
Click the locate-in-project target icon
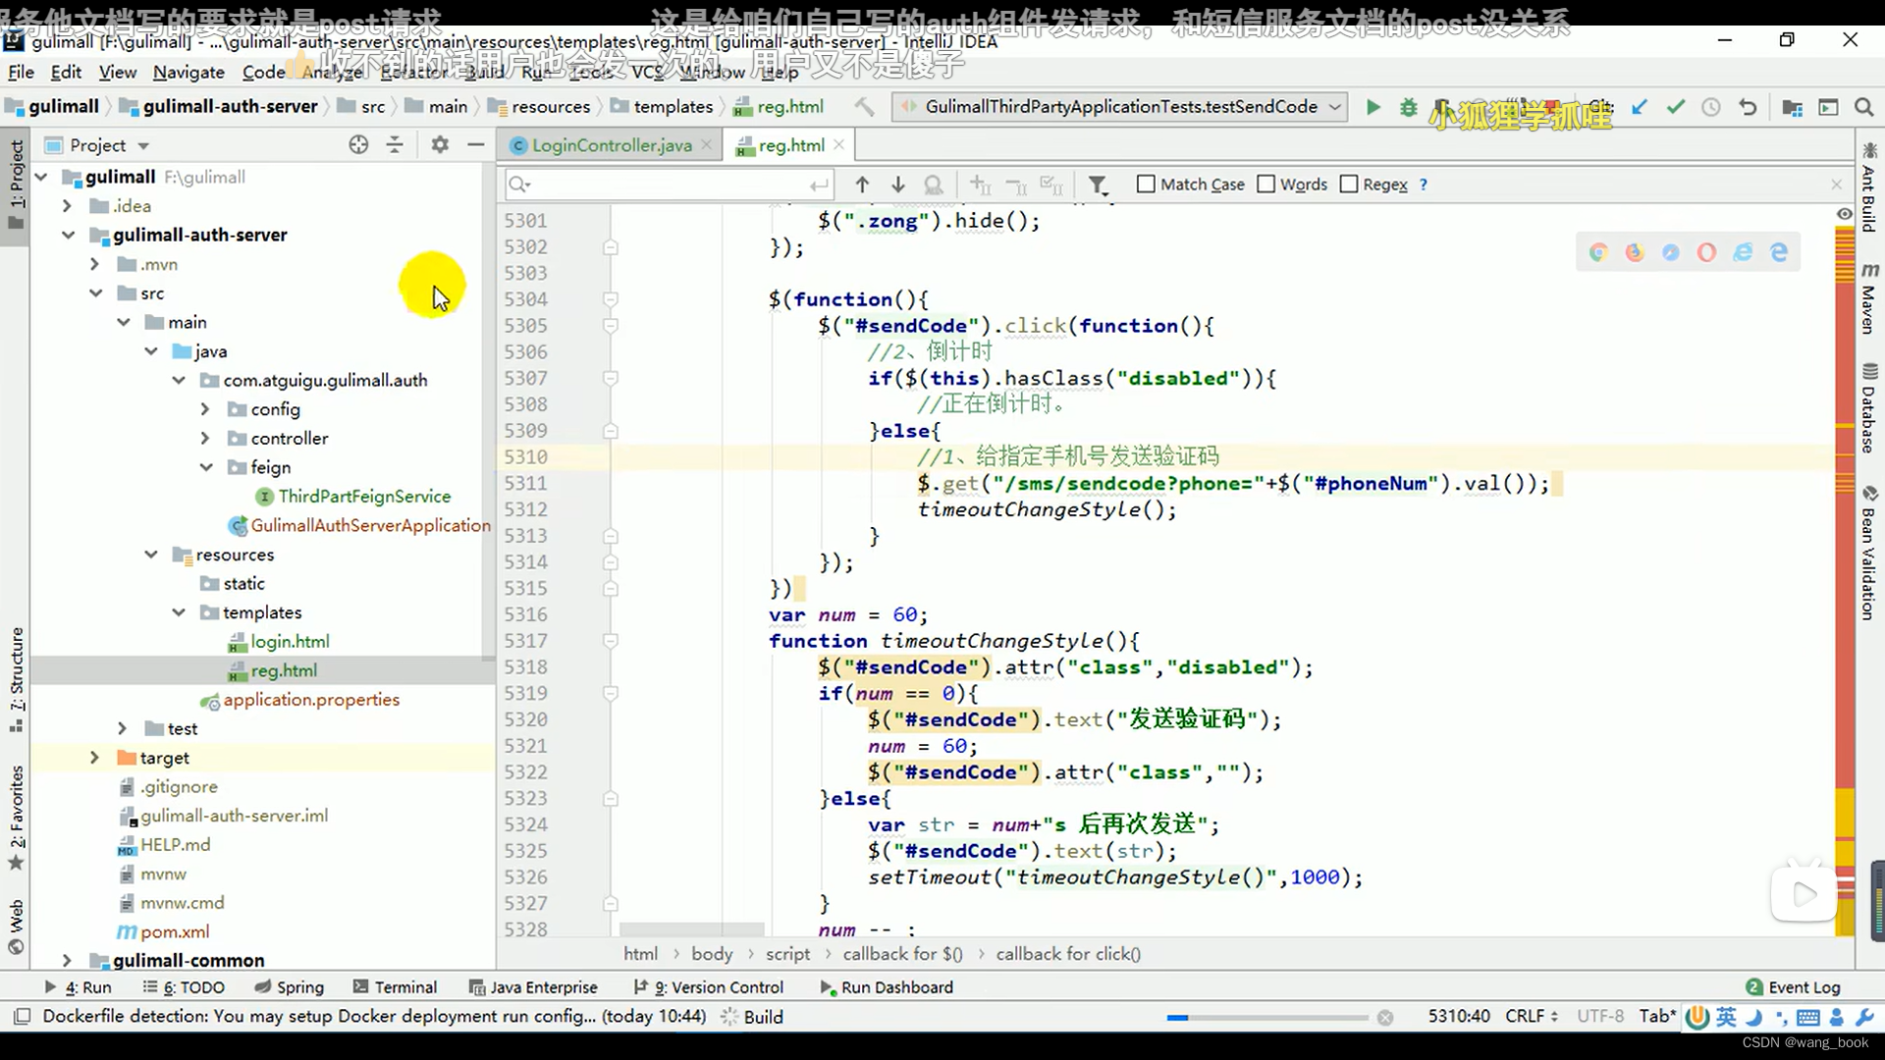coord(358,145)
